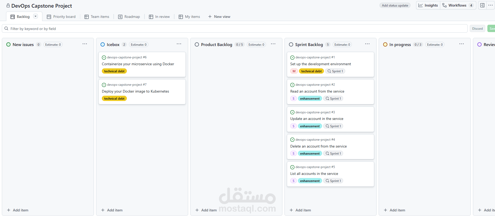Add item to Sprint Backlog column
The width and height of the screenshot is (495, 218).
point(300,210)
